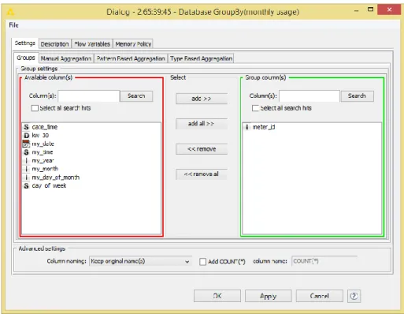Select the Groups sub-tab

[26, 58]
